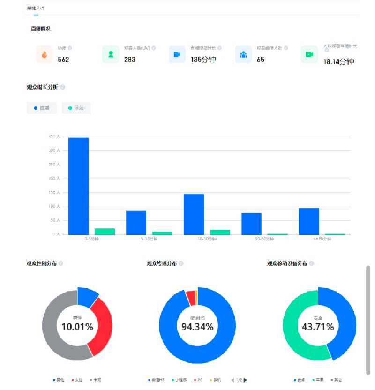Toggle the 回放 series in chart legend
The width and height of the screenshot is (375, 390).
click(x=76, y=108)
